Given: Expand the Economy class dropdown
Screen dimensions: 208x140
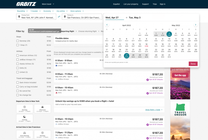Looking at the screenshot, I should click(48, 11).
